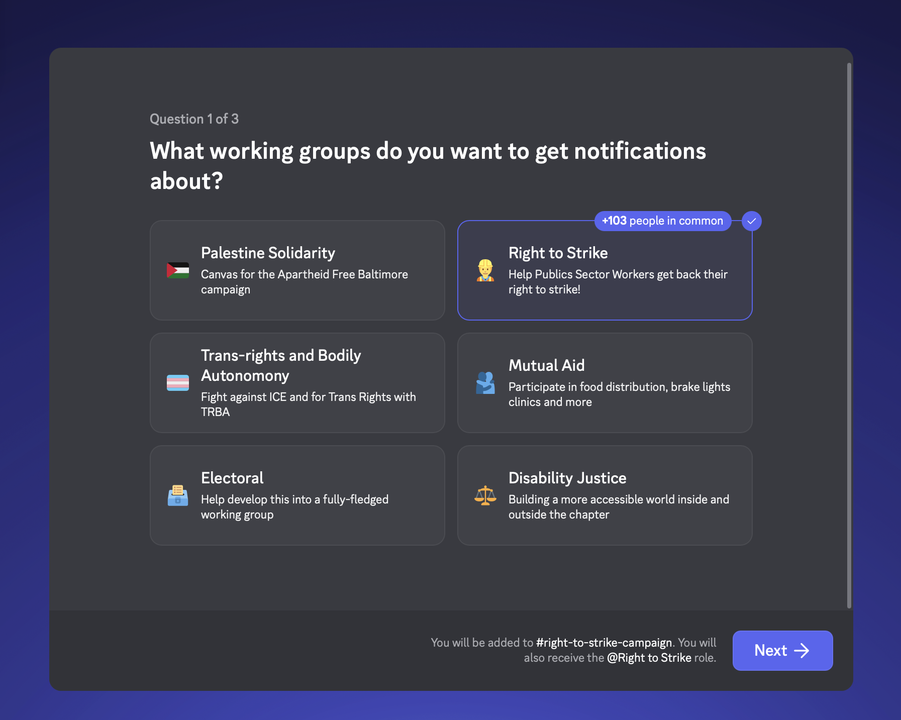Click the transgender flag icon
901x720 pixels.
[178, 383]
